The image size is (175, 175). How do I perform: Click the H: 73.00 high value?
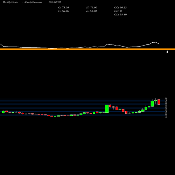click(92, 8)
